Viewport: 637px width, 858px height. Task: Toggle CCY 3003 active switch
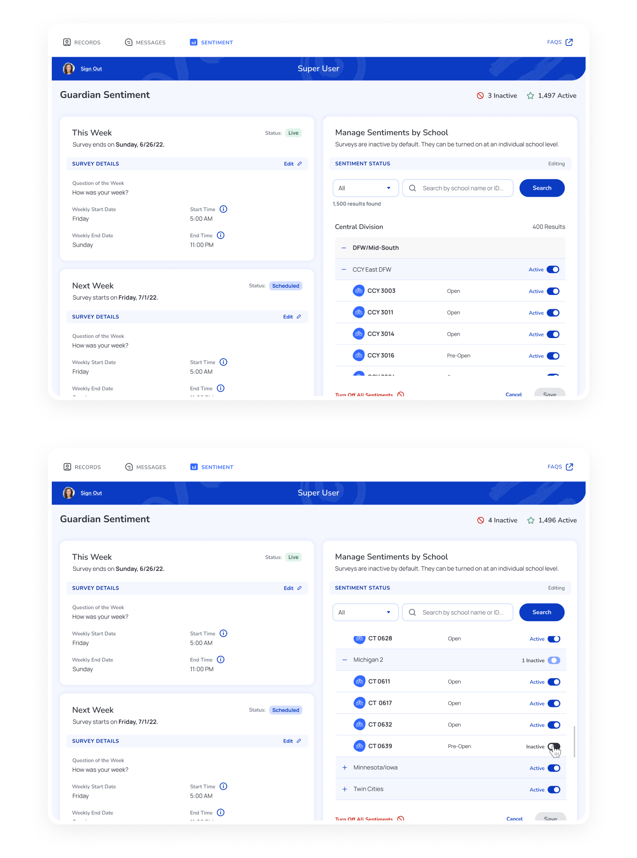pos(553,291)
